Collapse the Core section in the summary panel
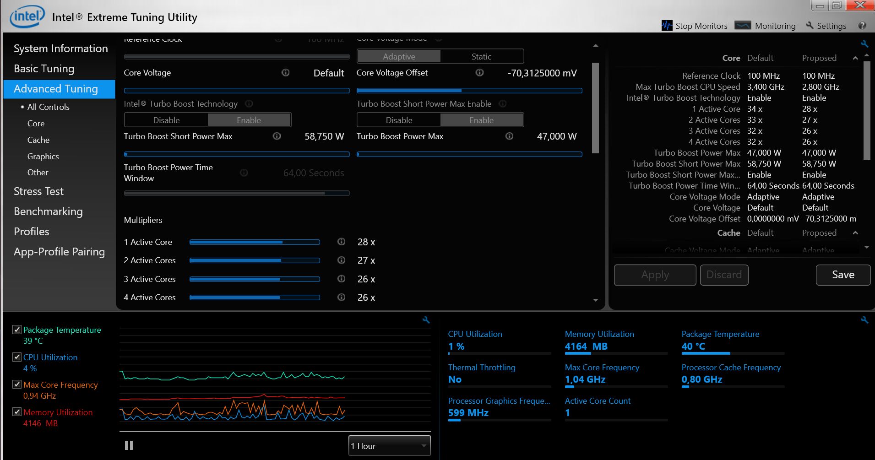Screen dimensions: 875x460 coord(855,58)
